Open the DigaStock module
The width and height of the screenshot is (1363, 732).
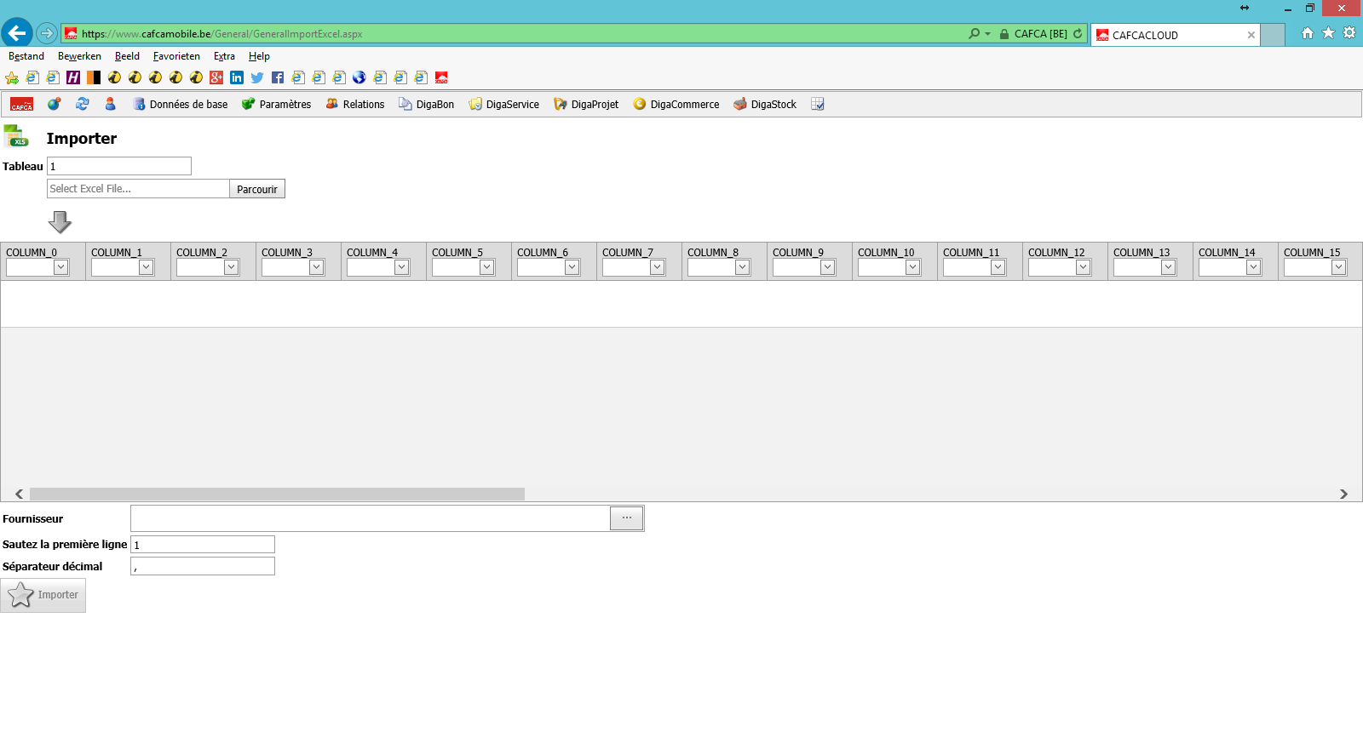[765, 105]
